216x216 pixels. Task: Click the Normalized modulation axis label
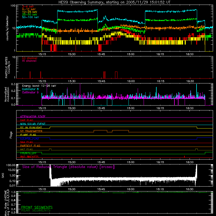(7, 94)
